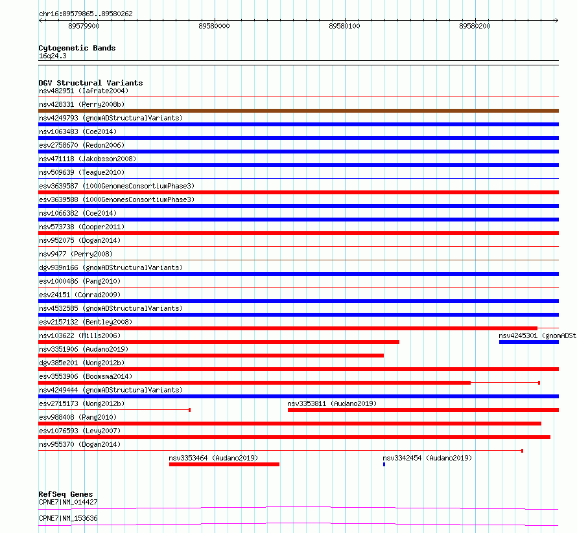Screen dimensions: 577x533
Task: Click the Cytogenetic Bands track title
Action: pyautogui.click(x=77, y=48)
